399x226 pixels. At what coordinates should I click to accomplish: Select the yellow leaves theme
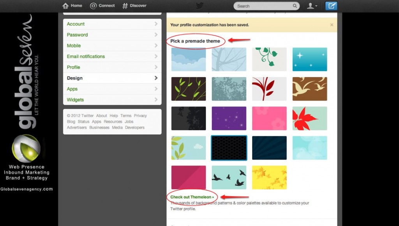click(269, 177)
